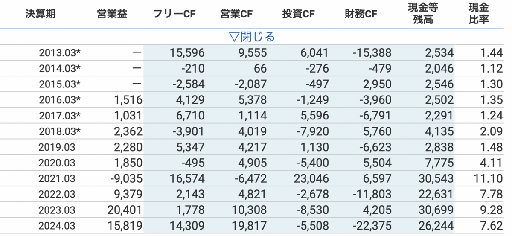Select the 現金比率 column header
This screenshot has width=512, height=236.
coord(479,14)
